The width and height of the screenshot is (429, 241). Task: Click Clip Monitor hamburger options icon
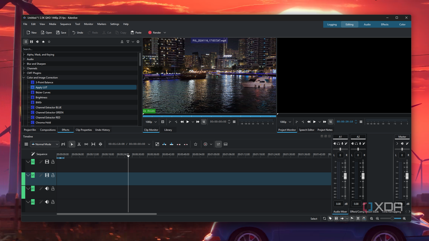click(234, 122)
